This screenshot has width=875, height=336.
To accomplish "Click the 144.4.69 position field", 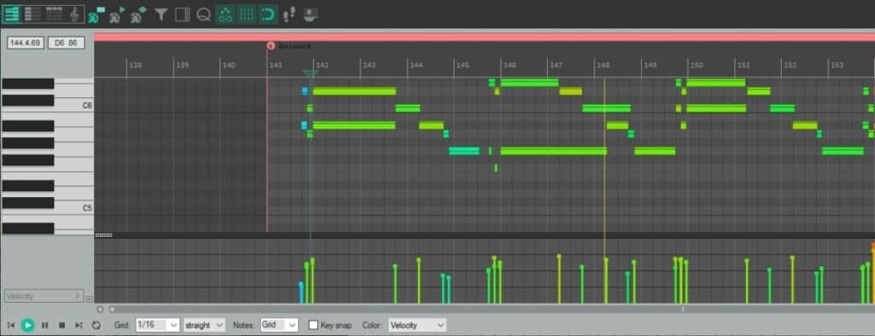I will pyautogui.click(x=26, y=43).
